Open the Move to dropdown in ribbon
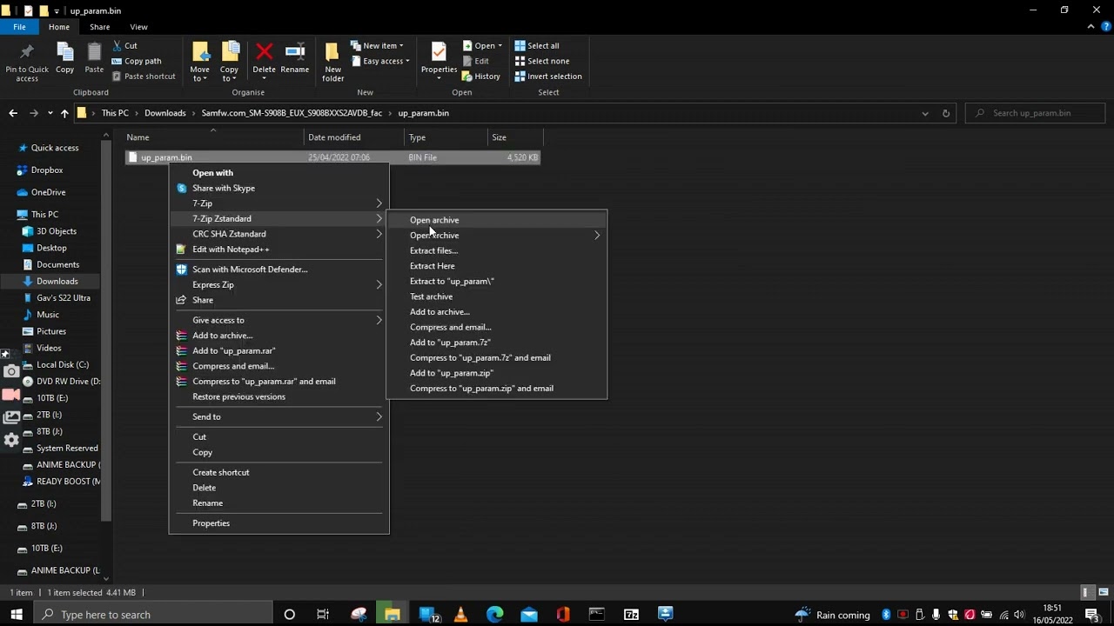Image resolution: width=1114 pixels, height=626 pixels. coord(199,61)
